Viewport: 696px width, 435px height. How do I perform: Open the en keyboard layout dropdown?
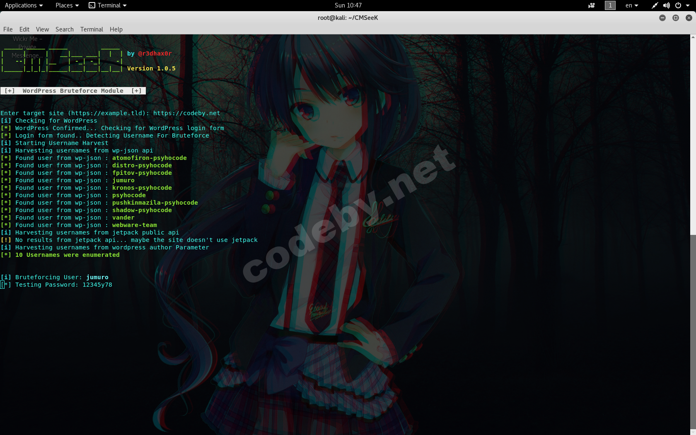click(632, 5)
